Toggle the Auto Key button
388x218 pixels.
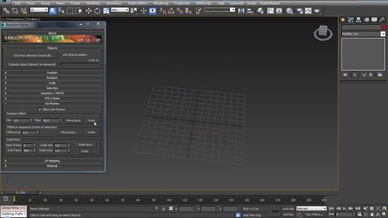[289, 209]
